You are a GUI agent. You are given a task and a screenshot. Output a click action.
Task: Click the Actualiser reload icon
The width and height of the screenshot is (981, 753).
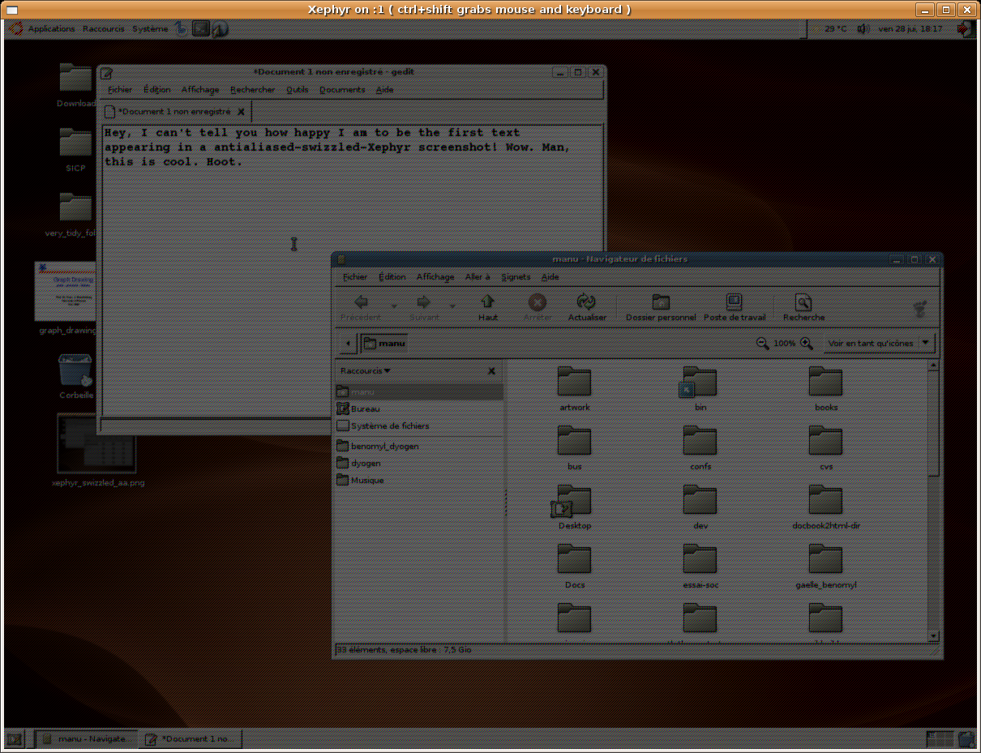tap(586, 305)
